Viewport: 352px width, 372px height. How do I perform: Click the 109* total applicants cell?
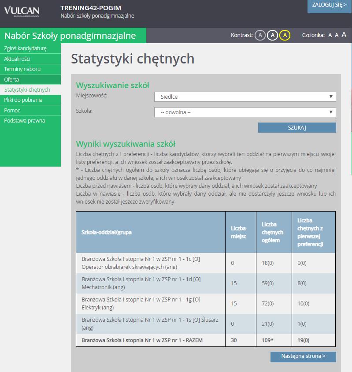point(274,340)
